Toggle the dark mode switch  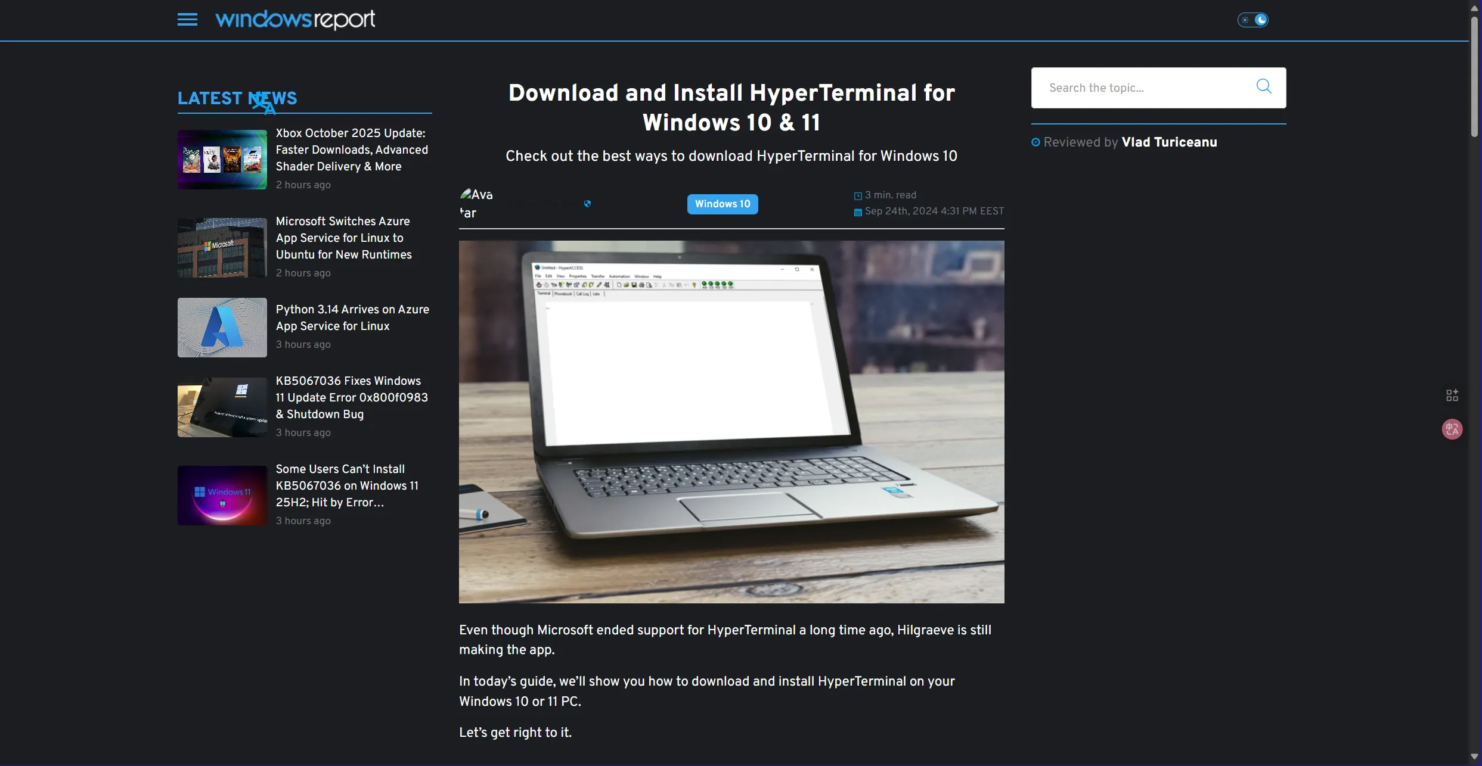1252,20
